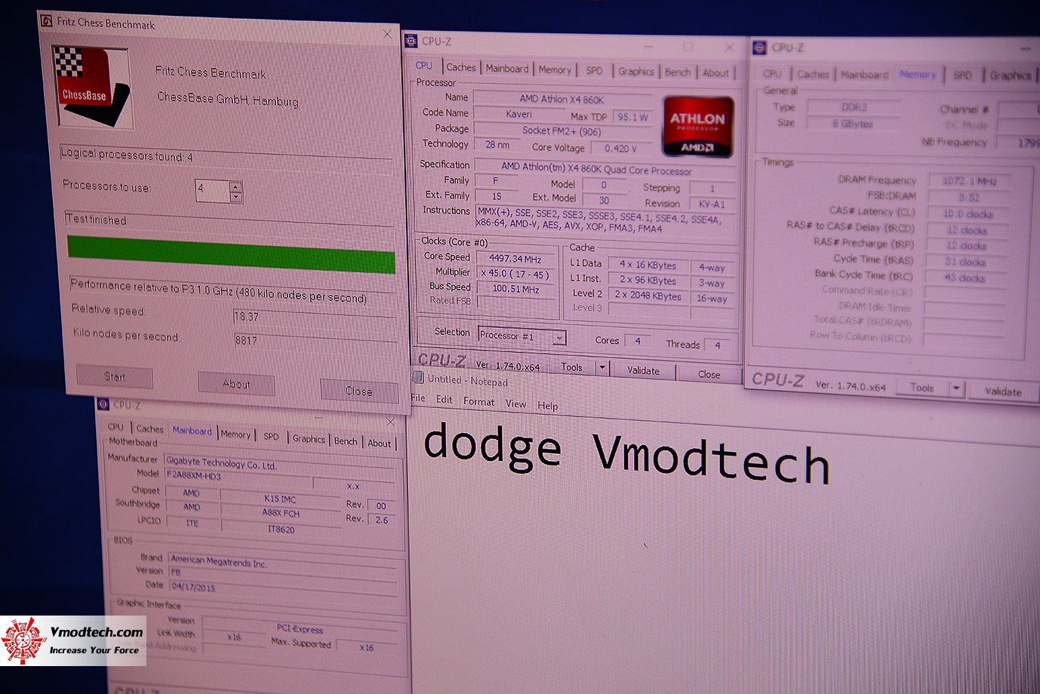Click Close button in Fritz Chess Benchmark
Screen dimensions: 1040x694
coord(359,391)
